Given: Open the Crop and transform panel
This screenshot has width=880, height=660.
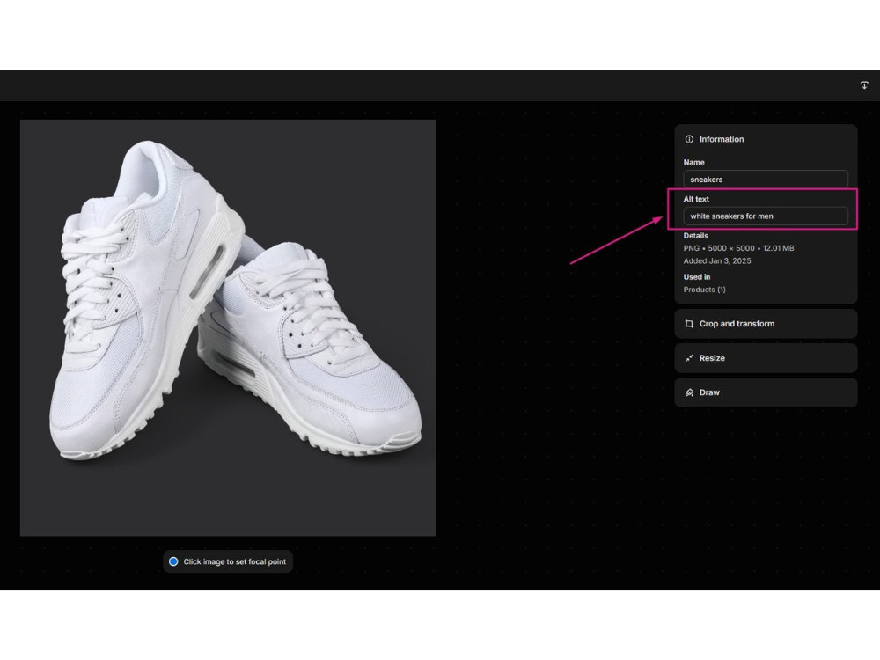Looking at the screenshot, I should coord(766,324).
